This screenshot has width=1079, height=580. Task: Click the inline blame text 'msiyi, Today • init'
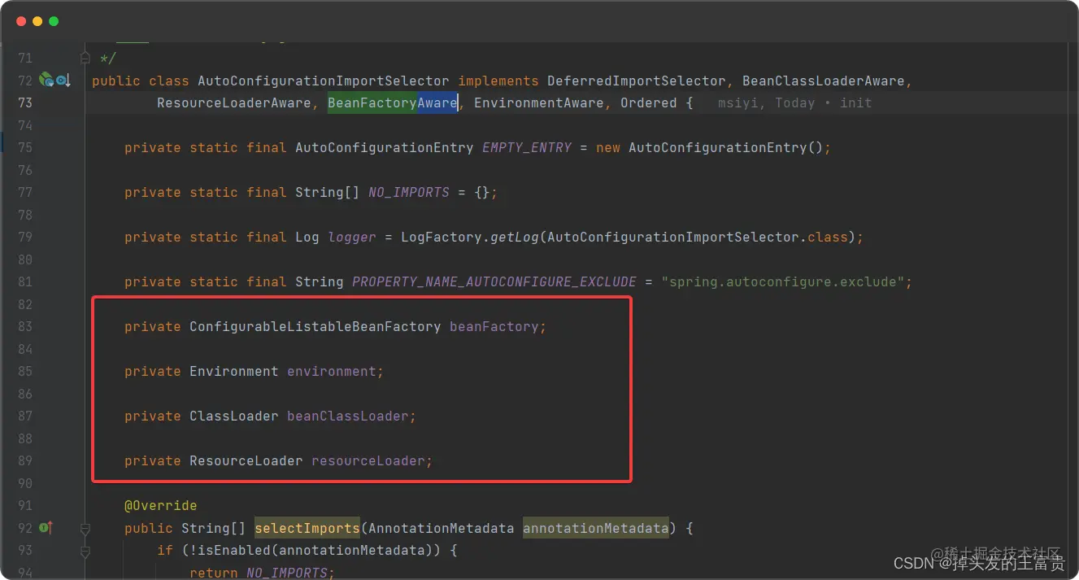click(x=794, y=103)
